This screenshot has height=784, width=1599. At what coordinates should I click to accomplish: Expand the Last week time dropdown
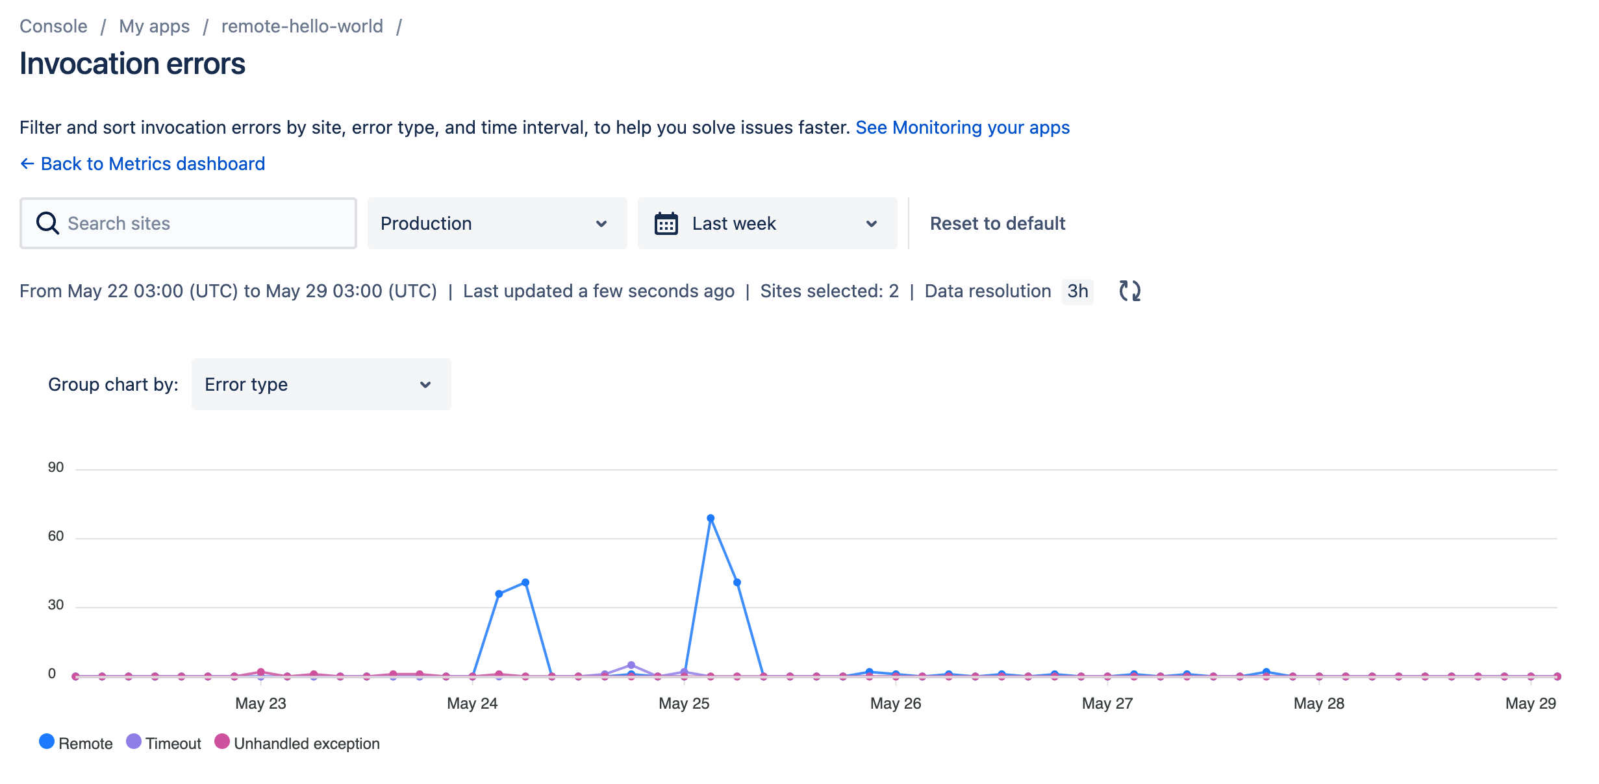coord(767,223)
